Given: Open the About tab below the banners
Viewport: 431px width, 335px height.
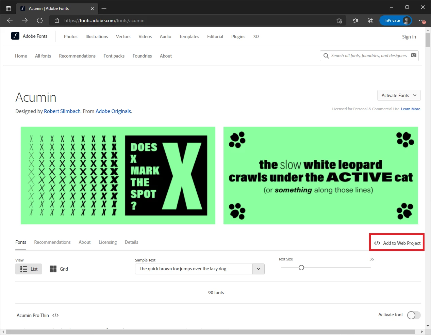Looking at the screenshot, I should (x=85, y=242).
